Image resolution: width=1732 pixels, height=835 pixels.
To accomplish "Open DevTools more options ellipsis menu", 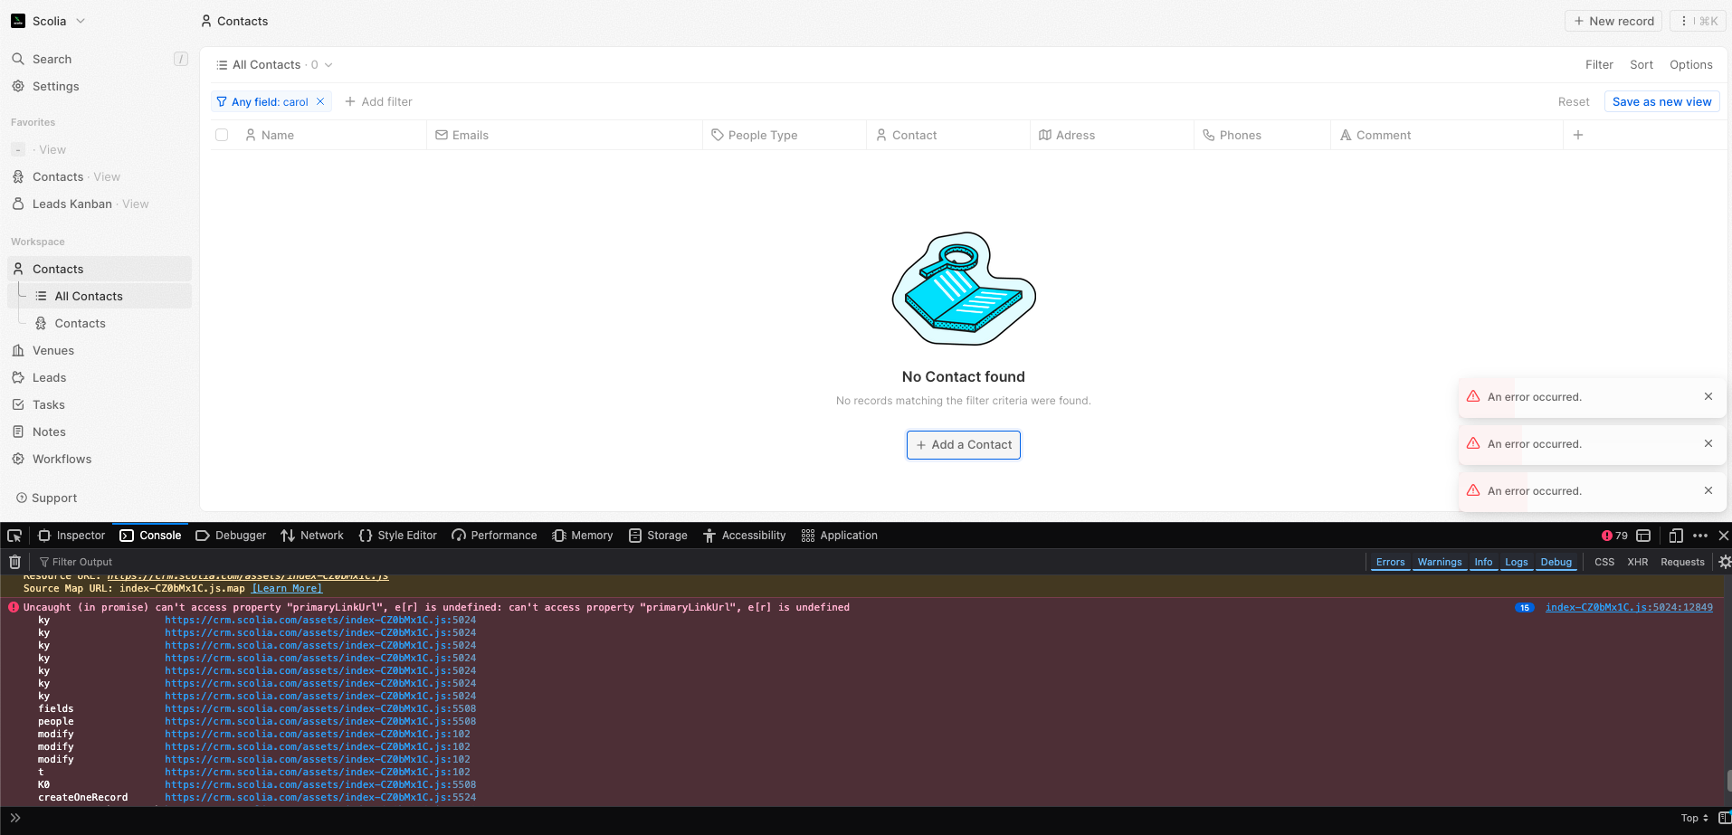I will point(1700,536).
